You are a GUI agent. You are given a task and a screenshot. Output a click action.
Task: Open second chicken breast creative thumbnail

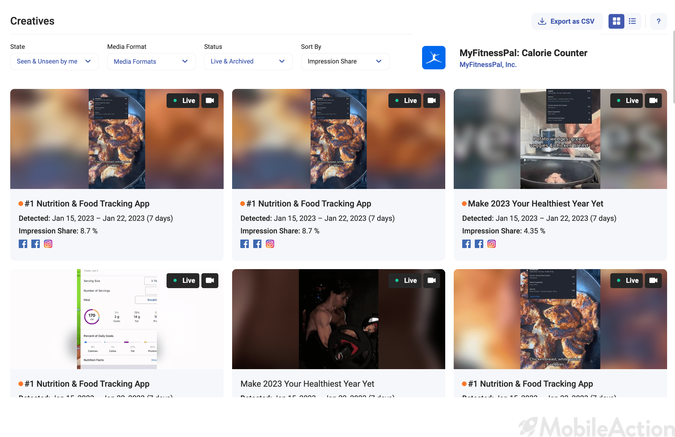(x=338, y=139)
